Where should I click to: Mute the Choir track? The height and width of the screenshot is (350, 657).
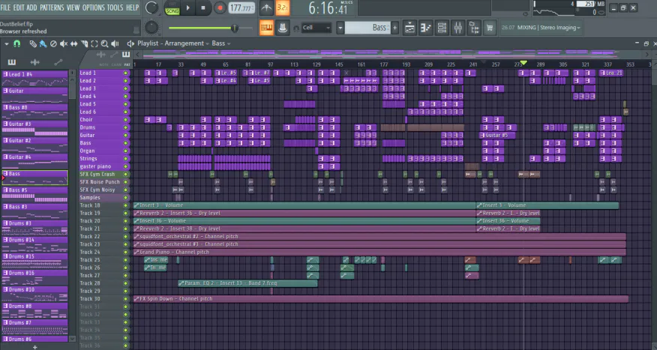pos(125,120)
